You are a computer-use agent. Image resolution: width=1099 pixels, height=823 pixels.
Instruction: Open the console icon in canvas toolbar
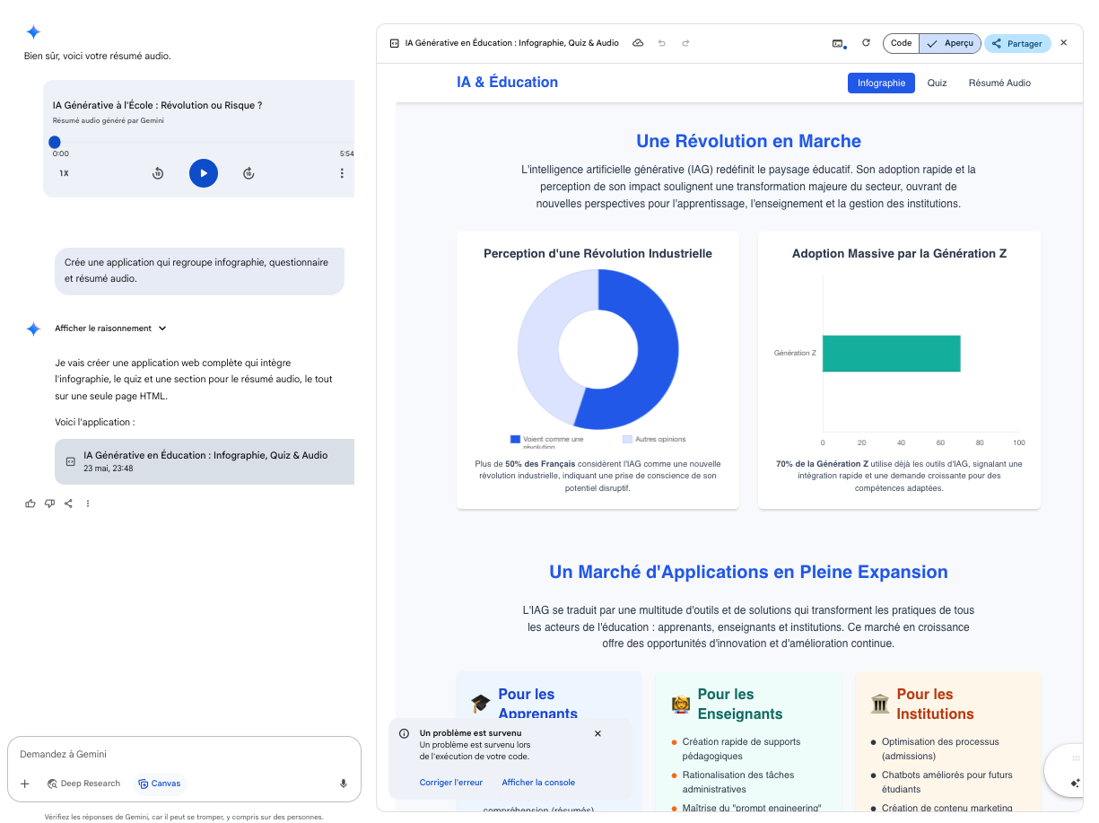tap(838, 43)
